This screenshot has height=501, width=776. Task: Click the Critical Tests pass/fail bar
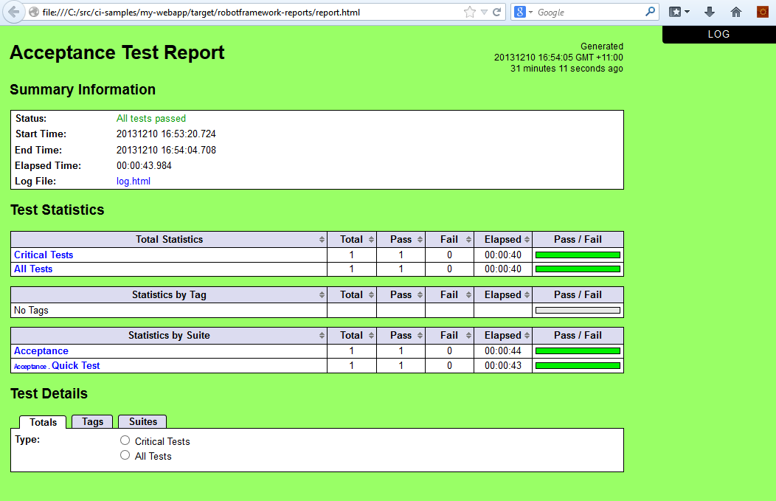578,255
